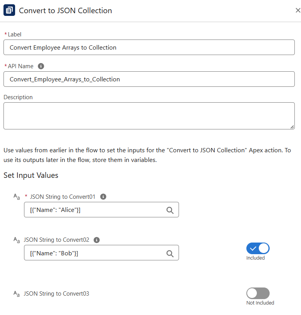This screenshot has height=315, width=301.
Task: Click text type icon beside Convert01
Action: point(17,197)
